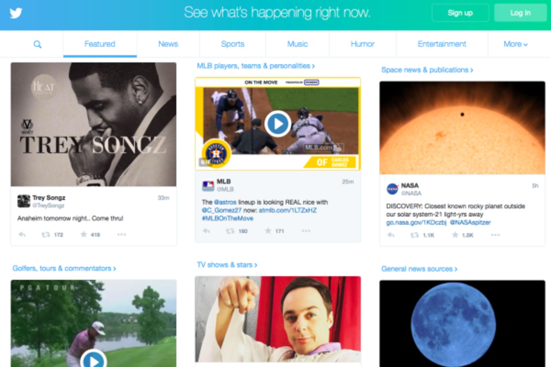
Task: Open the Trey Songz Heat poster image
Action: (x=94, y=124)
